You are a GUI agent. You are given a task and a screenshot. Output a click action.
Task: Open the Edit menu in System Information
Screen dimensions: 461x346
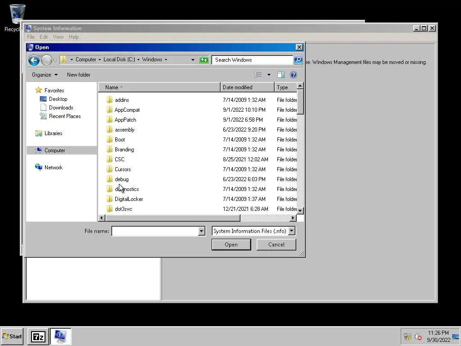(44, 37)
